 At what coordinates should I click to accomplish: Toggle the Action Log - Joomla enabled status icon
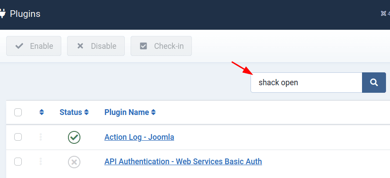[74, 137]
